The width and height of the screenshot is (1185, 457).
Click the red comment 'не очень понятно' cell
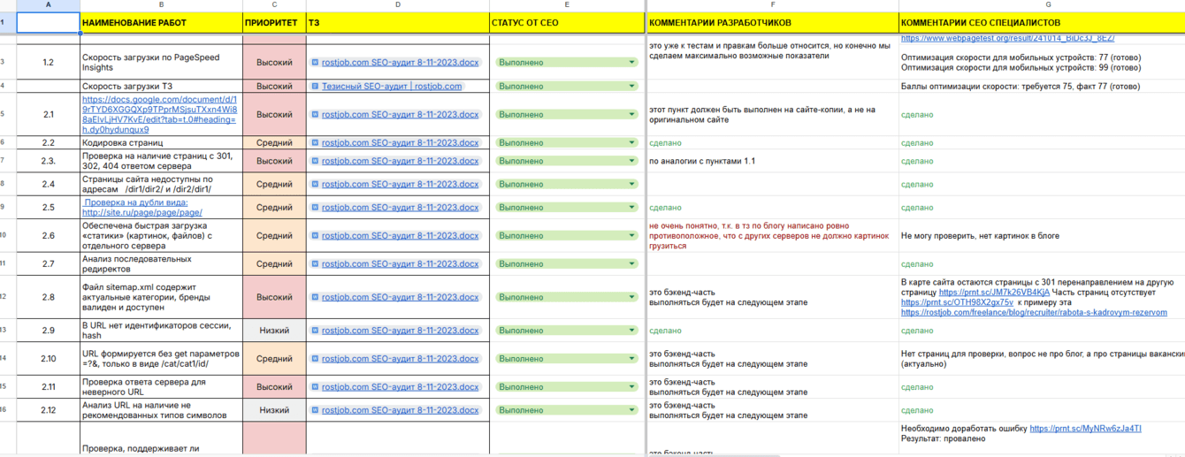[773, 236]
